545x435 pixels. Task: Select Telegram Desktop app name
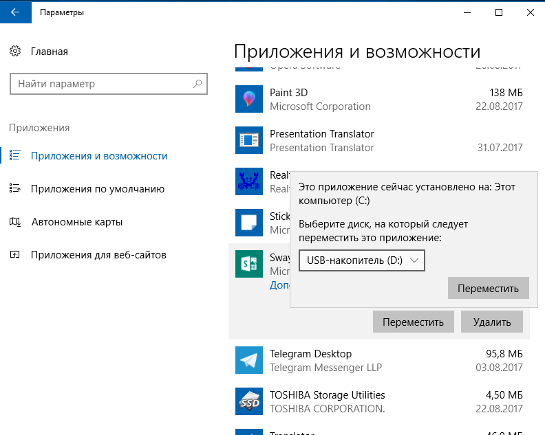[311, 354]
